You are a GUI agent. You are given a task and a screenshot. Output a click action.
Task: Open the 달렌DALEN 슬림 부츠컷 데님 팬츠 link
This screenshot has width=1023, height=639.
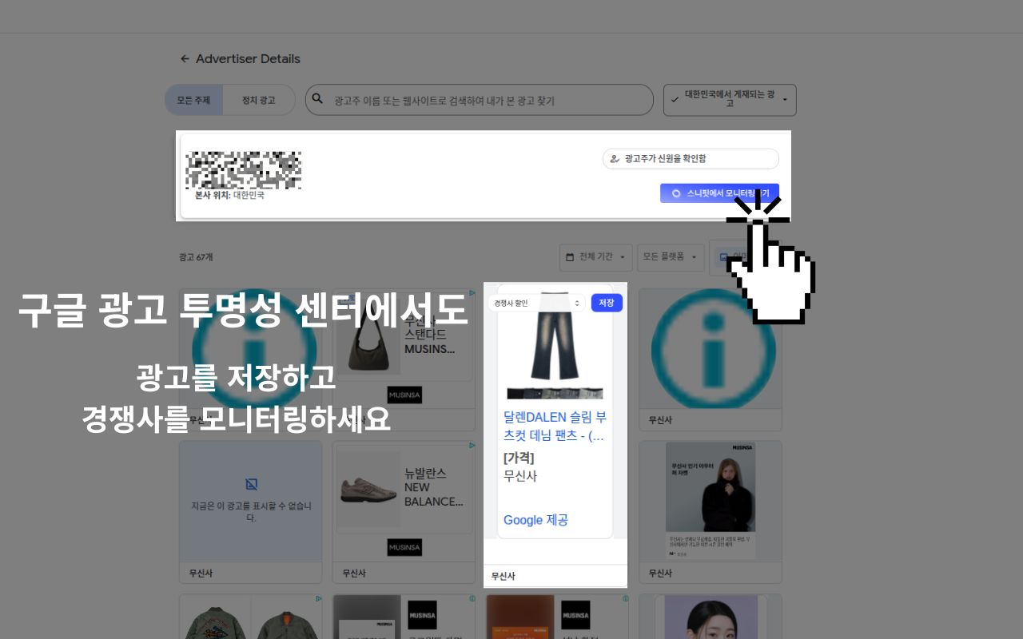click(x=555, y=427)
